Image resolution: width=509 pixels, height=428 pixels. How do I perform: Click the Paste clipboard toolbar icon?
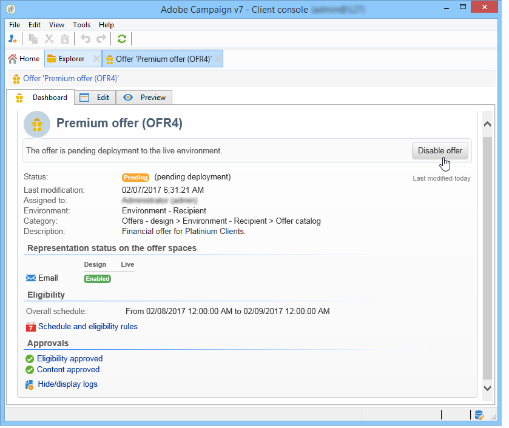coord(65,39)
